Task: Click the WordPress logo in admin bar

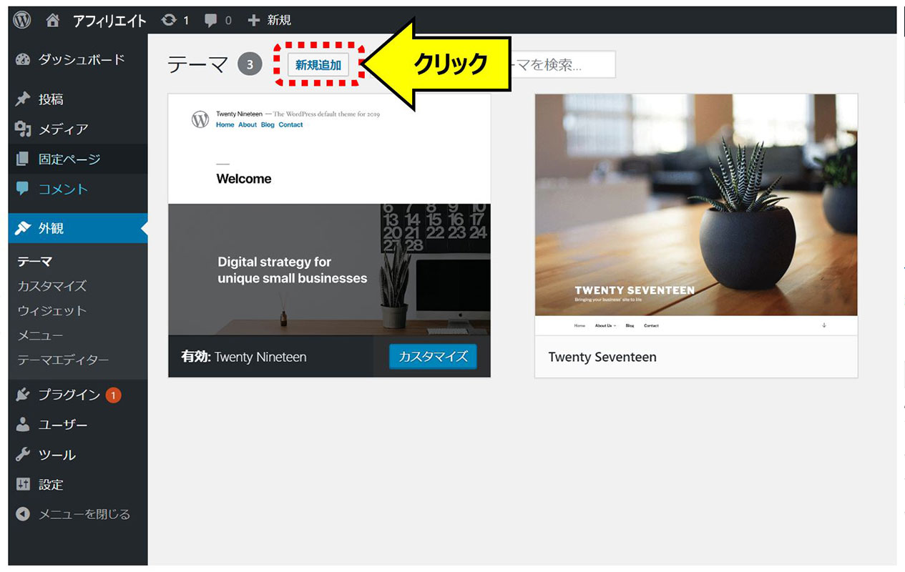Action: click(x=22, y=20)
